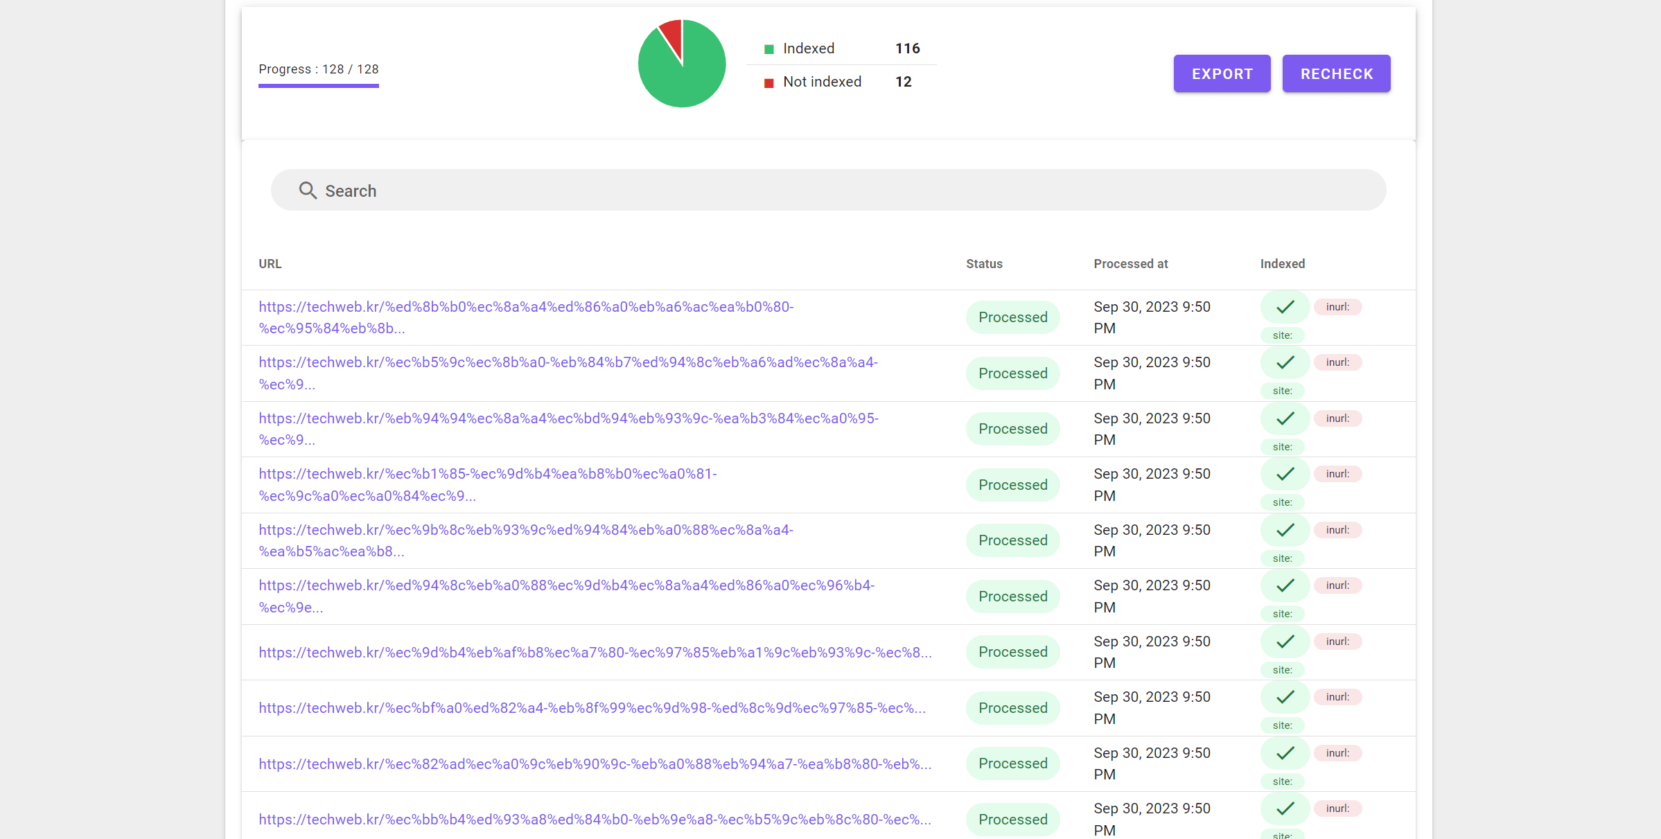Click the check icon in %eb%94%94 row
Screen dimensions: 1661x839
pyautogui.click(x=1285, y=418)
